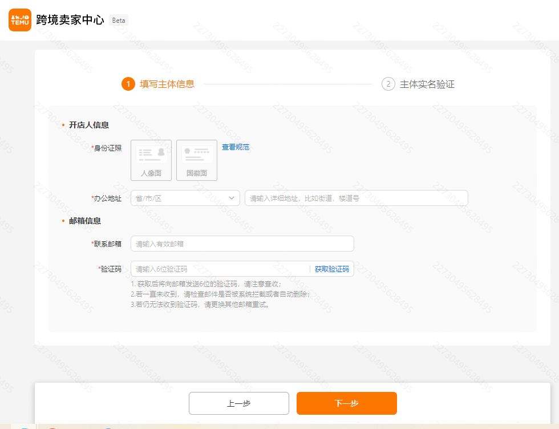Click the orange step 1 circle indicator
559x429 pixels.
click(128, 84)
